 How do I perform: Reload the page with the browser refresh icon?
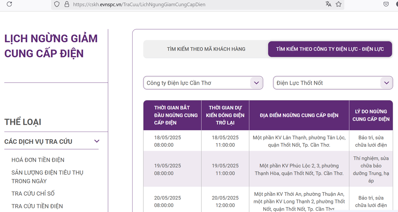pos(9,4)
